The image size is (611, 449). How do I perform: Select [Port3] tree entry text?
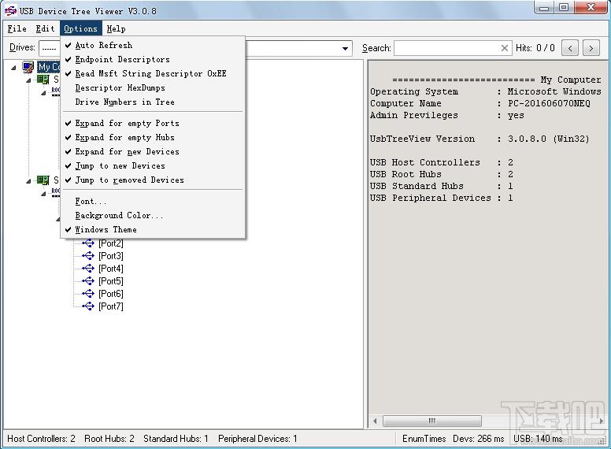[111, 256]
